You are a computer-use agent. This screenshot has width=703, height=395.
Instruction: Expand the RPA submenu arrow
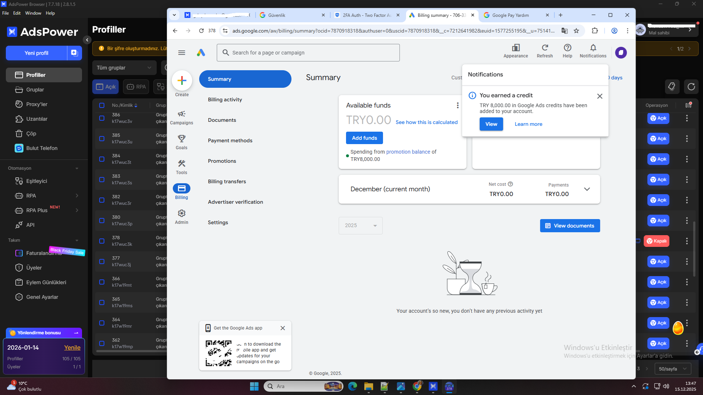(77, 196)
